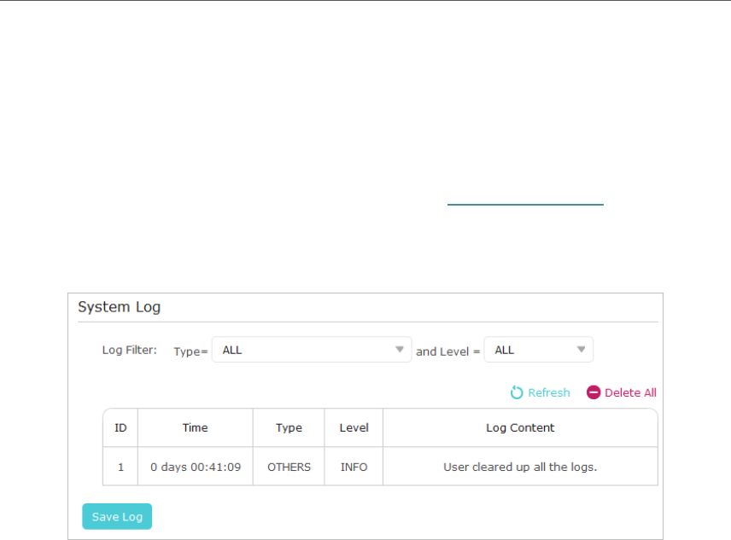
Task: Click the Type column header in table
Action: pyautogui.click(x=289, y=427)
